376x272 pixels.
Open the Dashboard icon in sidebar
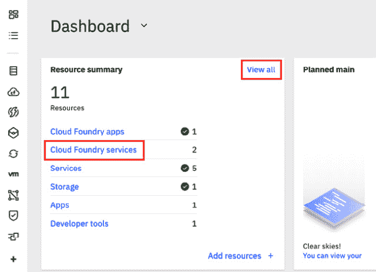tap(14, 14)
